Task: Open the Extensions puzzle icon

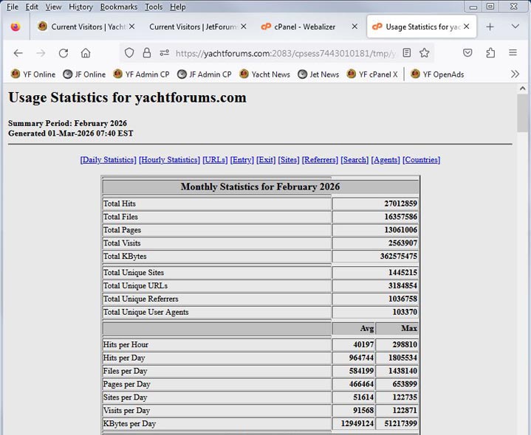Action: coord(490,53)
